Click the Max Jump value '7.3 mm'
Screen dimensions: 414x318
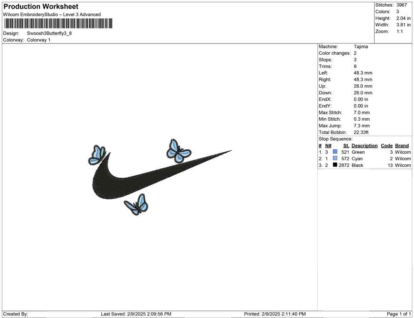click(362, 126)
